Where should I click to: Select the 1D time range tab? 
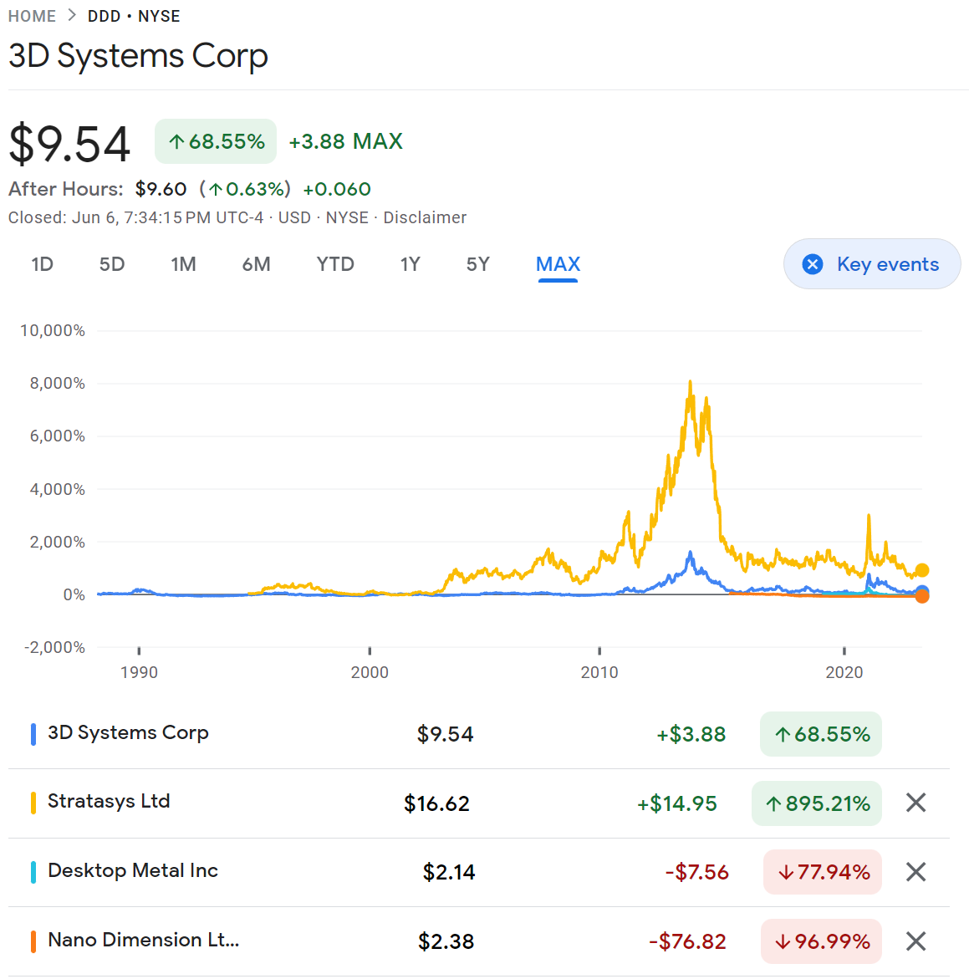[42, 264]
